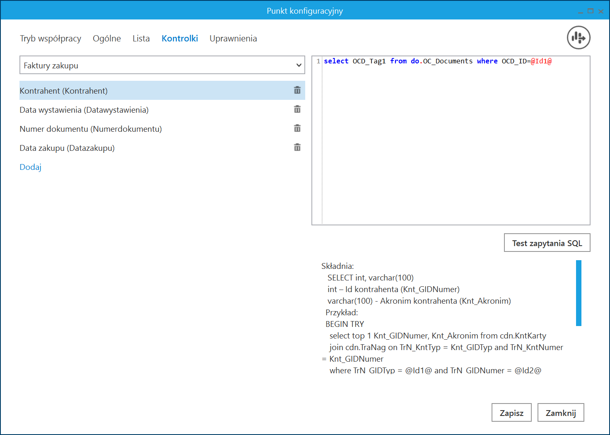Select Numer dokumentu list item
Viewport: 610px width, 435px height.
point(91,129)
